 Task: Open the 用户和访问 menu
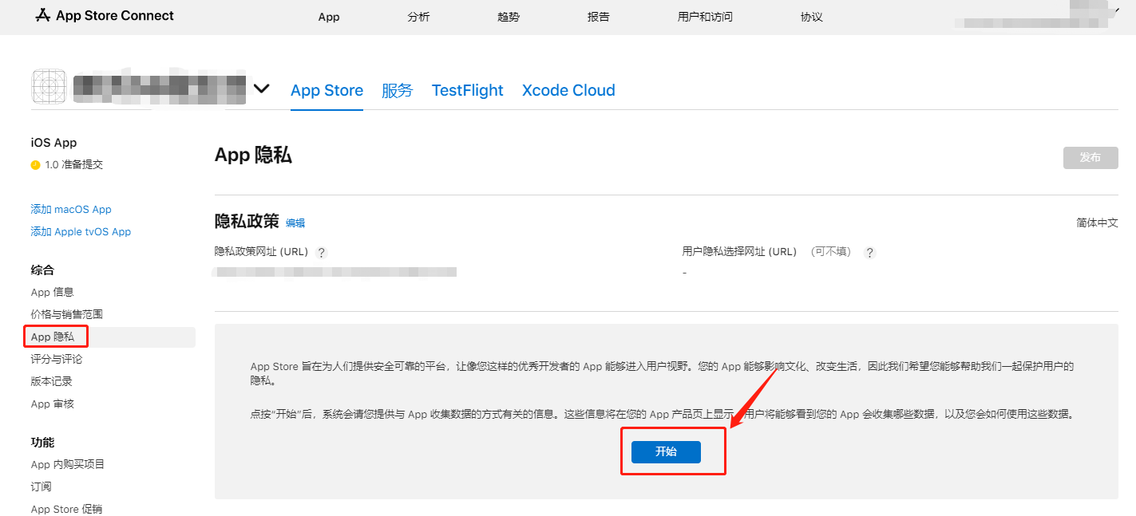[x=705, y=17]
